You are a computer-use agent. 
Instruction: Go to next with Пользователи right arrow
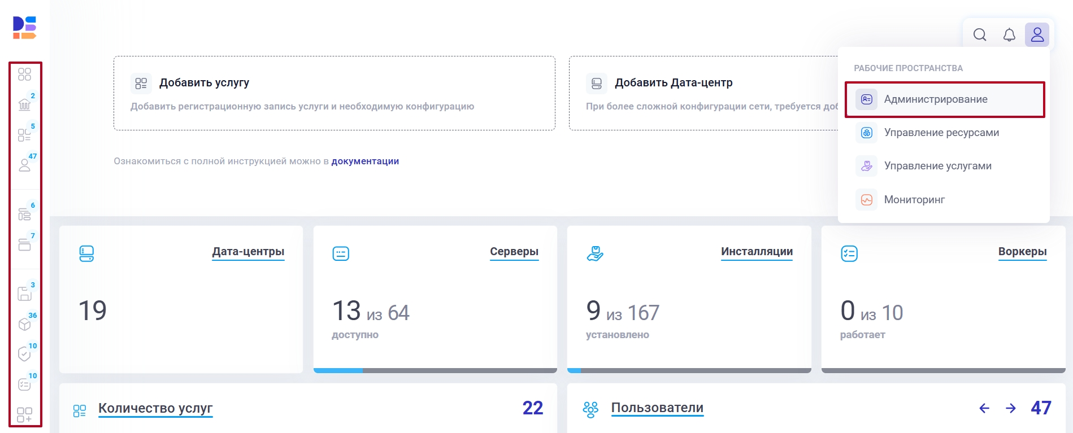pyautogui.click(x=1011, y=408)
